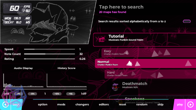This screenshot has height=110, width=196.
Task: Pick a random song
Action: click(x=142, y=105)
